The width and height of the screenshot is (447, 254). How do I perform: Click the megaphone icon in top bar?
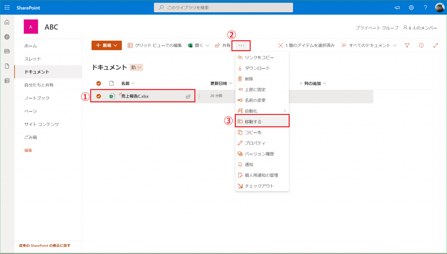397,7
